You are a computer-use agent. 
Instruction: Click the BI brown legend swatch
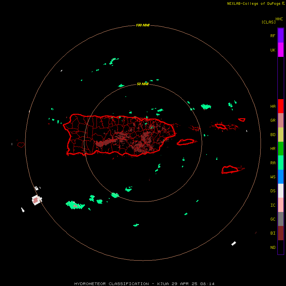[x=281, y=233]
